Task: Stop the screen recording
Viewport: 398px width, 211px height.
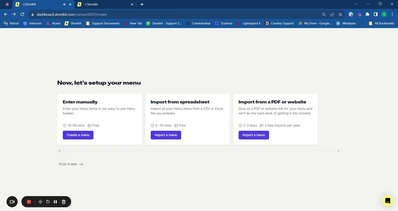Action: (x=29, y=202)
